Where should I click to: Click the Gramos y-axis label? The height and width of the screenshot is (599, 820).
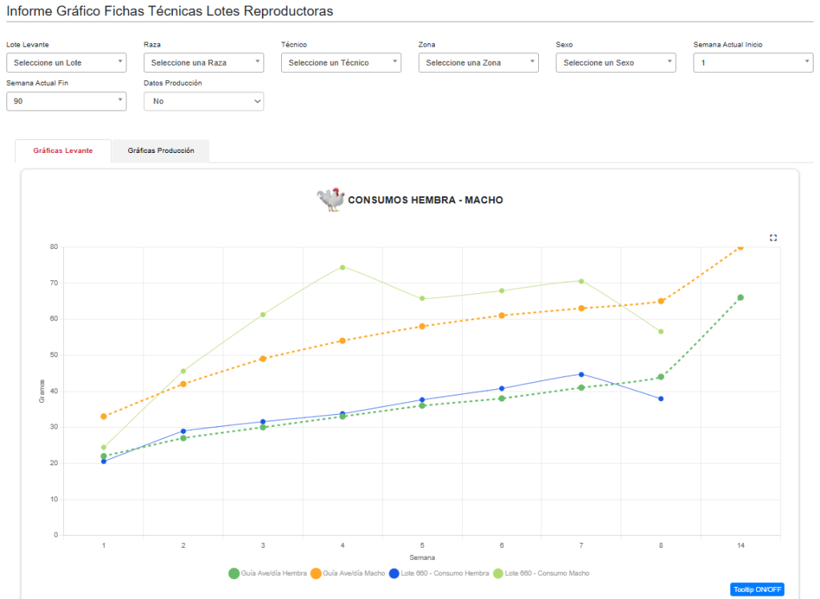[42, 392]
